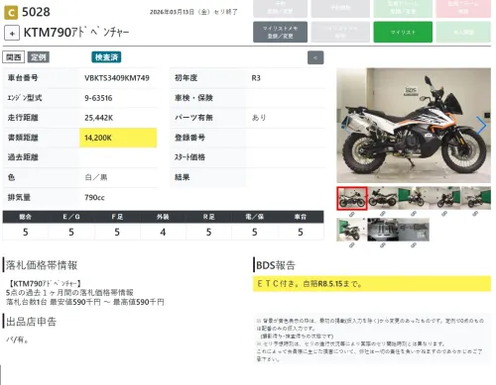The width and height of the screenshot is (496, 385).
Task: Collapse panel using the gray left chevron button
Action: click(315, 57)
